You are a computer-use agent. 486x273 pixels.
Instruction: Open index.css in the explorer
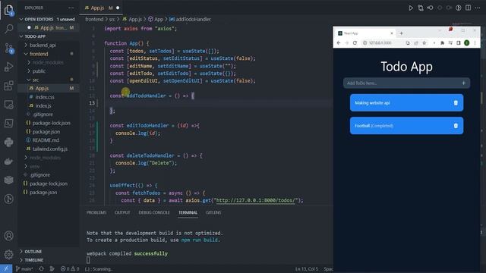pyautogui.click(x=45, y=97)
